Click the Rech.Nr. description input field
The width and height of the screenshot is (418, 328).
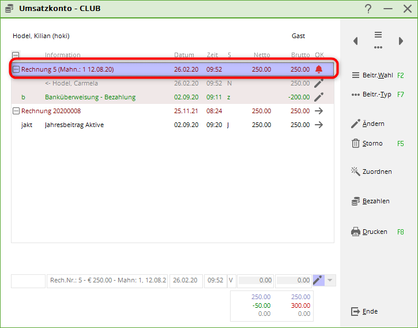[107, 281]
